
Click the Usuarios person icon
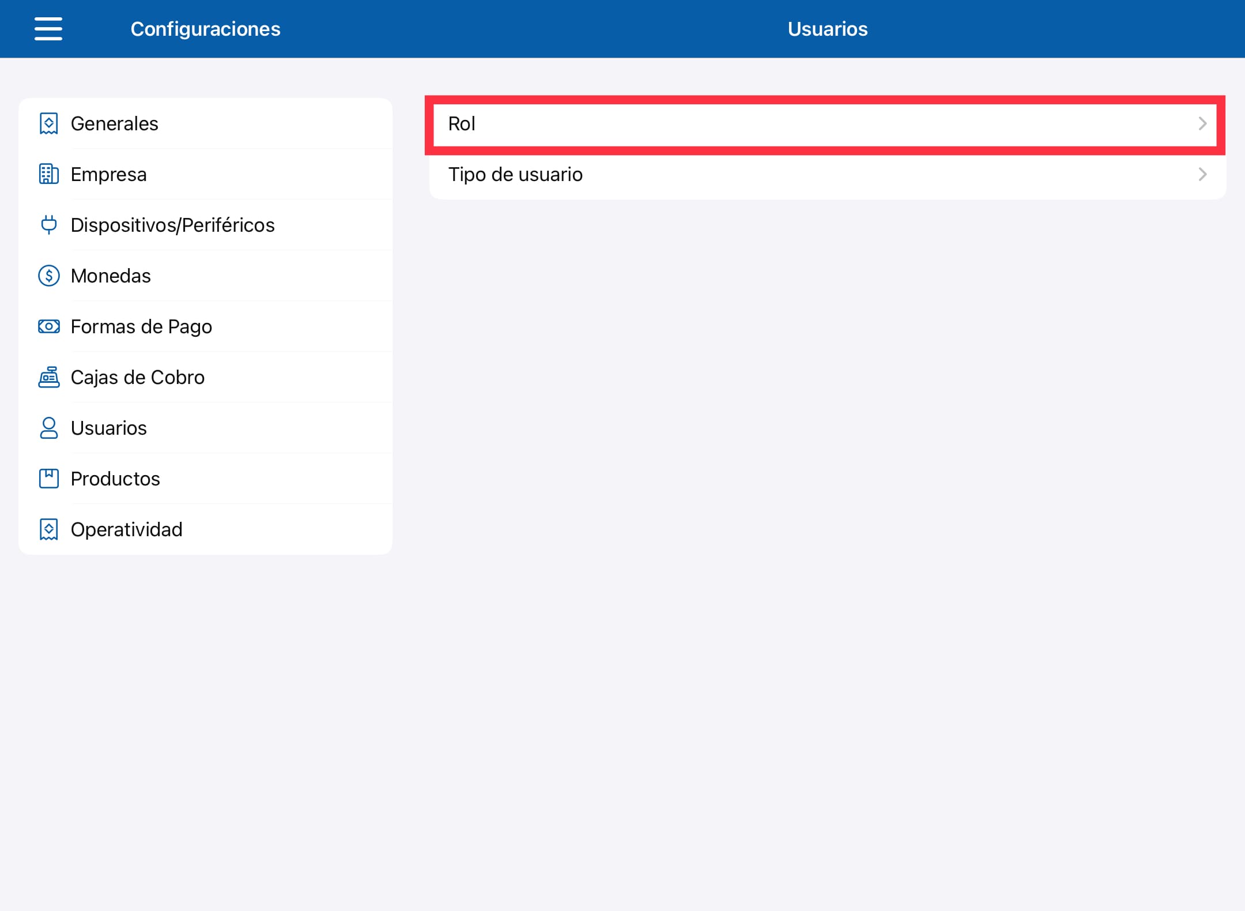[x=49, y=428]
